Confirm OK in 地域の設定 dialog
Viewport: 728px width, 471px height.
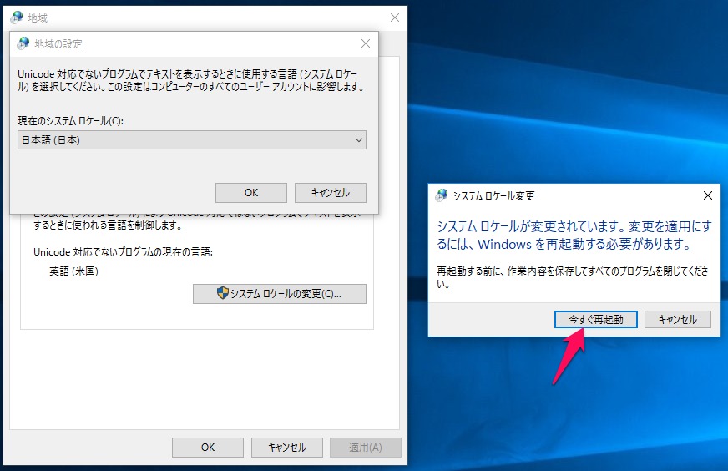click(x=251, y=193)
